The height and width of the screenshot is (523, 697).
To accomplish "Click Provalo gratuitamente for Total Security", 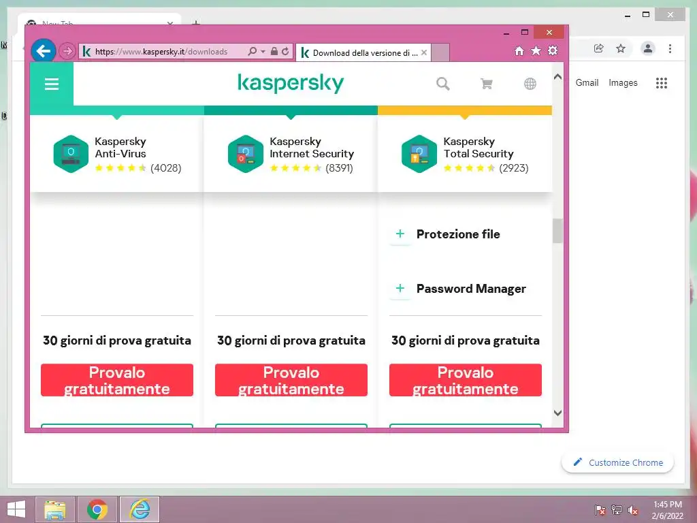I will tap(466, 380).
